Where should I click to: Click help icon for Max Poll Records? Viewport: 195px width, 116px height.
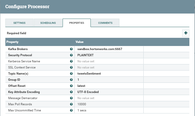pyautogui.click(x=71, y=104)
